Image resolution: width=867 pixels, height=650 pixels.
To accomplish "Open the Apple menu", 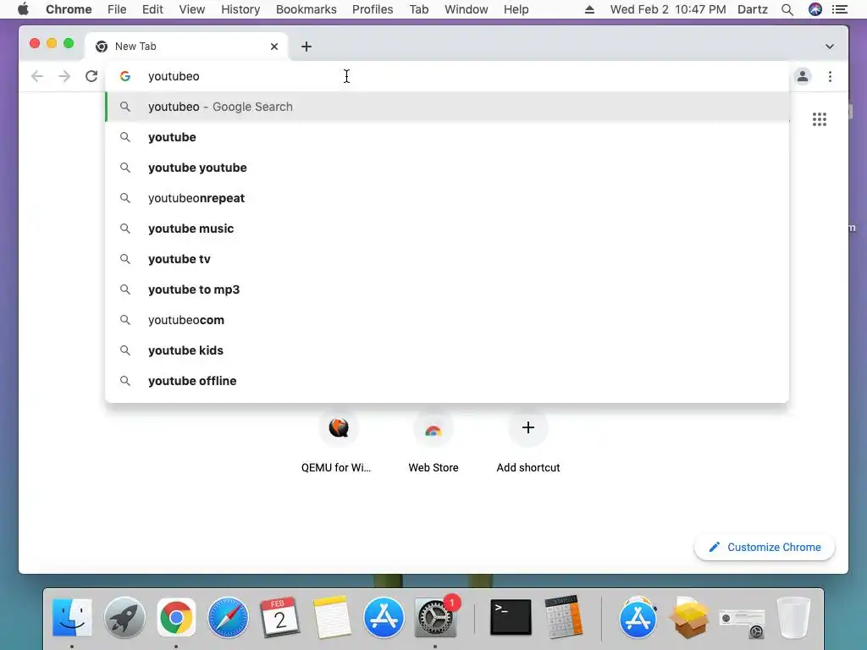I will (23, 9).
